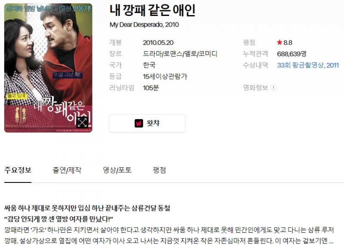Click the info icon next to 영화정보
The height and width of the screenshot is (250, 344).
click(x=273, y=88)
